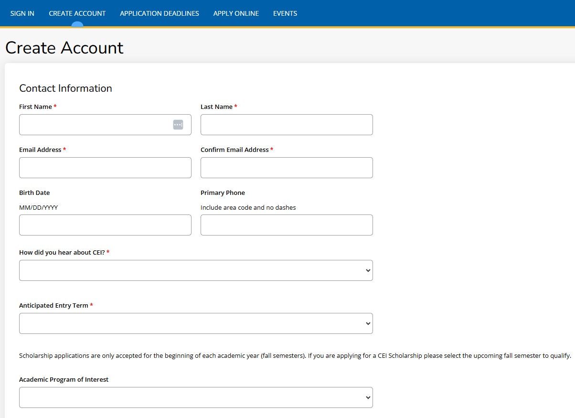Open the 'How did you hear about CEI?' dropdown
This screenshot has width=575, height=418.
195,270
